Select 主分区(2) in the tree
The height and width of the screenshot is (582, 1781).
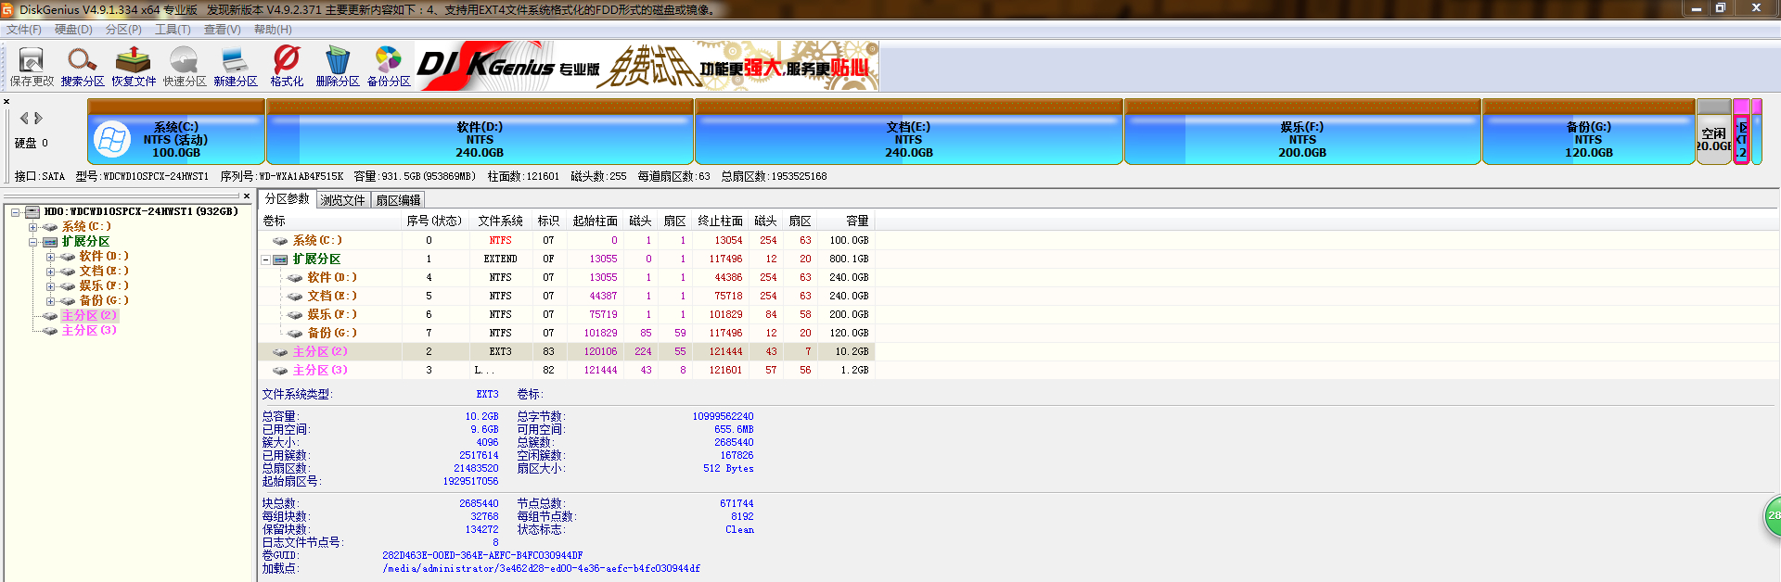(89, 316)
